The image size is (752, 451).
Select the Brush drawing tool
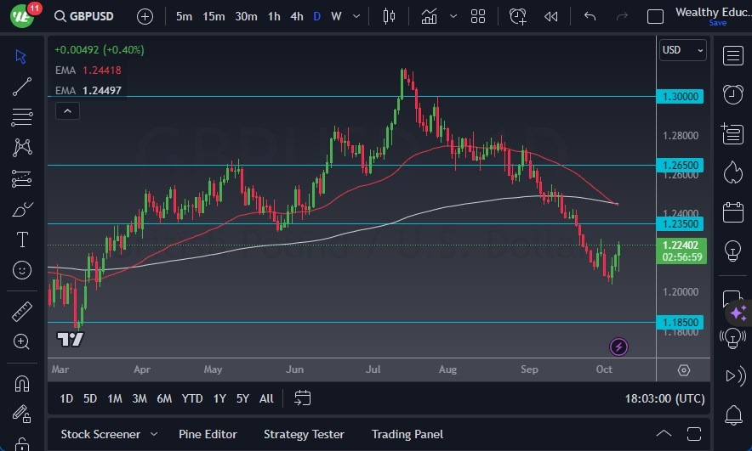(x=22, y=209)
